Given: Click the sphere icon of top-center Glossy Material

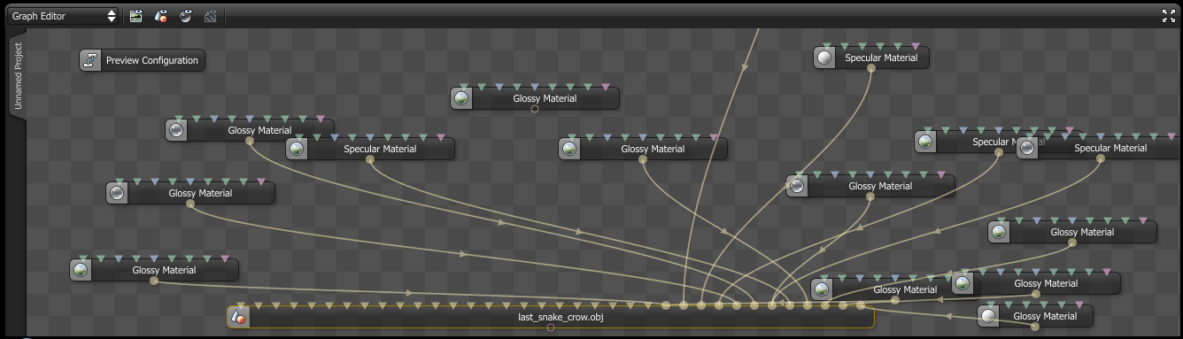Looking at the screenshot, I should point(460,98).
